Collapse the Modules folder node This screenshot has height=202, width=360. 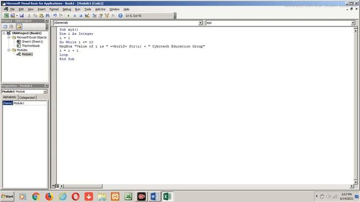9,50
